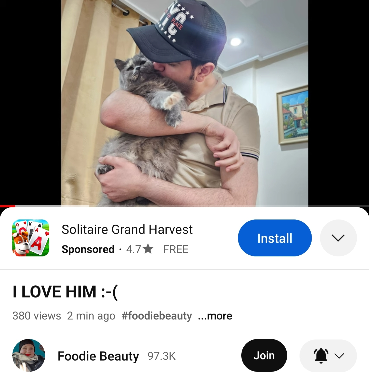The image size is (369, 380).
Task: Tap the FREE price label
Action: [x=176, y=249]
